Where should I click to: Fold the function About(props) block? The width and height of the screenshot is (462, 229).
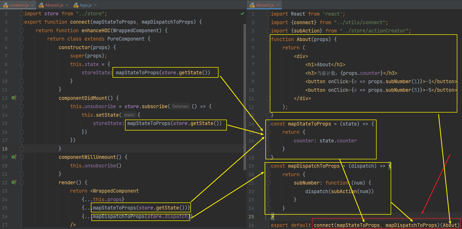point(269,39)
